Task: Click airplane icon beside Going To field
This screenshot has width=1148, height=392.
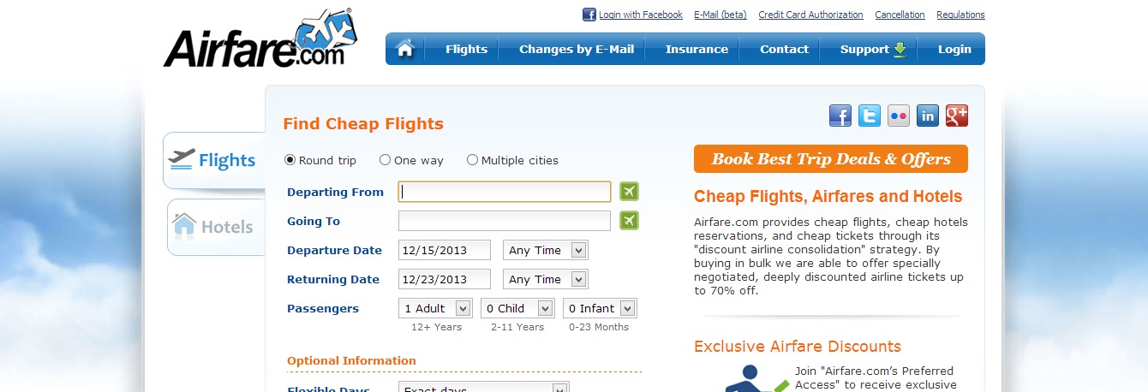Action: pos(630,221)
